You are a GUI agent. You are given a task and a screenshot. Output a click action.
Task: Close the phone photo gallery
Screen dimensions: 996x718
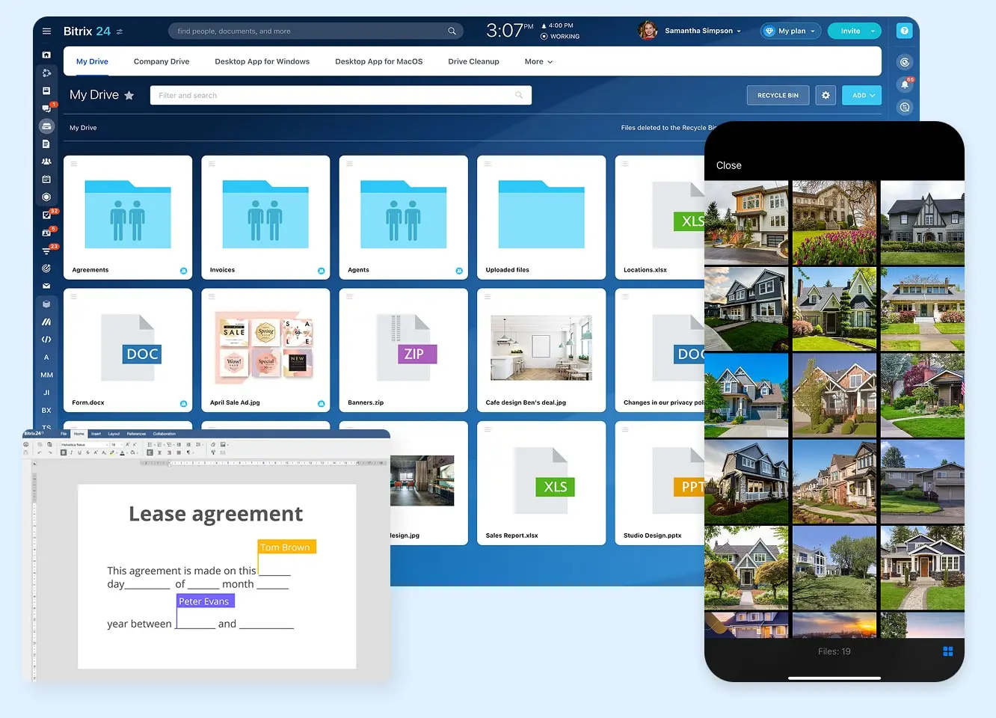pos(728,165)
